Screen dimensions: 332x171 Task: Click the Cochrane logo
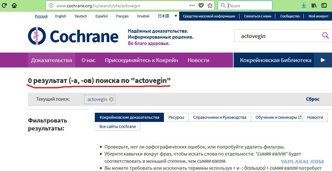click(73, 36)
